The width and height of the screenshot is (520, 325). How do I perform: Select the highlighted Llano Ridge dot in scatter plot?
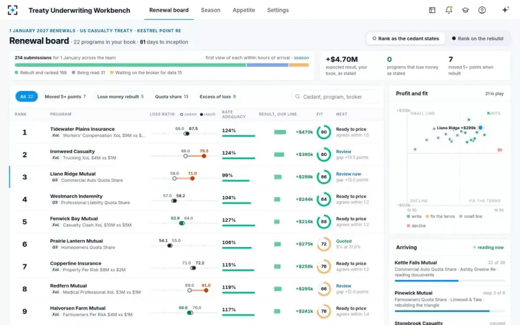click(481, 128)
